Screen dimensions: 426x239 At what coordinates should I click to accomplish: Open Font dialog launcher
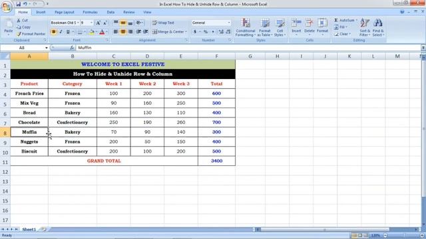pos(108,40)
